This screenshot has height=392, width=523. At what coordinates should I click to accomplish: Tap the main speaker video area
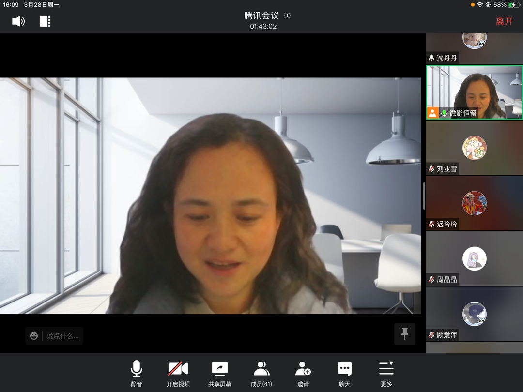pyautogui.click(x=211, y=196)
